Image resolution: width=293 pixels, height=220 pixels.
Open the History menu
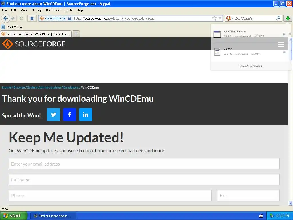coord(36,10)
